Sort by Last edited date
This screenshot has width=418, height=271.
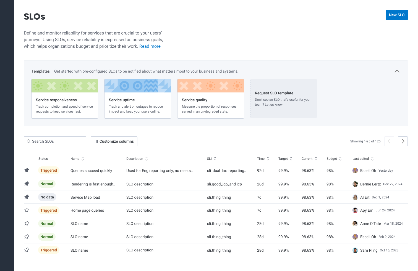(372, 159)
